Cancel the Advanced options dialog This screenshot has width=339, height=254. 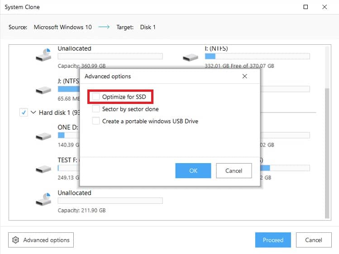pos(234,171)
